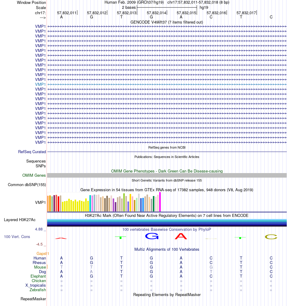
Task: Click the Sequences publications track label
Action: (x=36, y=161)
